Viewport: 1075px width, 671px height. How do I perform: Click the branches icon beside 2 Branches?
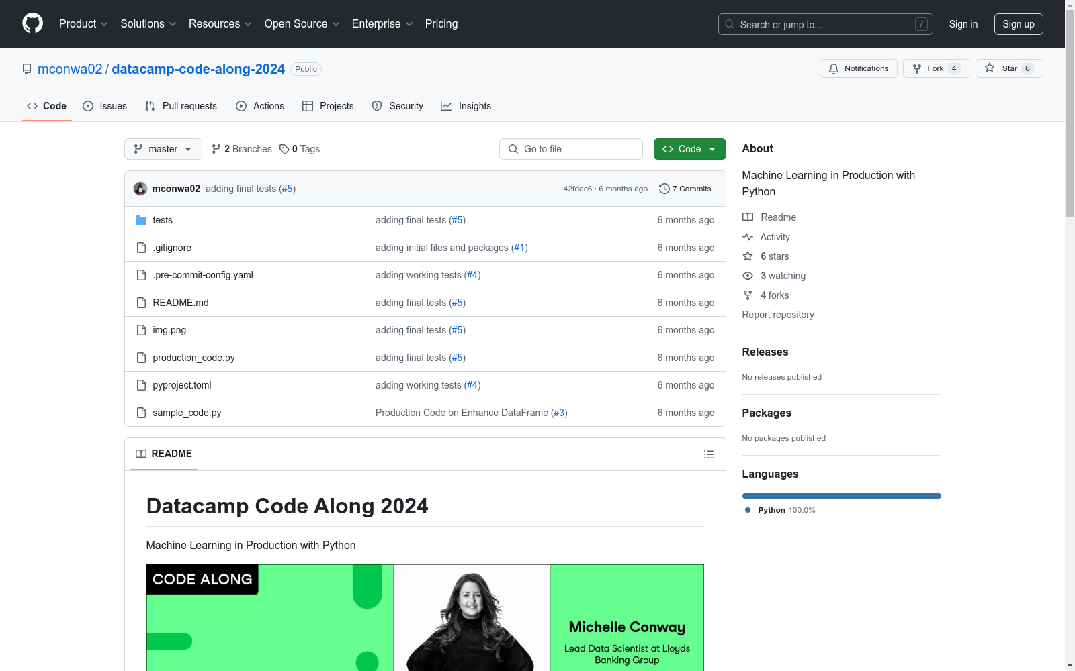pyautogui.click(x=216, y=149)
